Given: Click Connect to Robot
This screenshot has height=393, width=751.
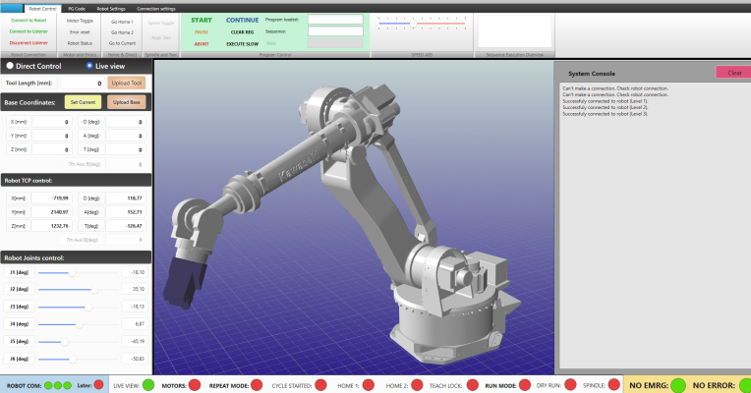Looking at the screenshot, I should [29, 20].
